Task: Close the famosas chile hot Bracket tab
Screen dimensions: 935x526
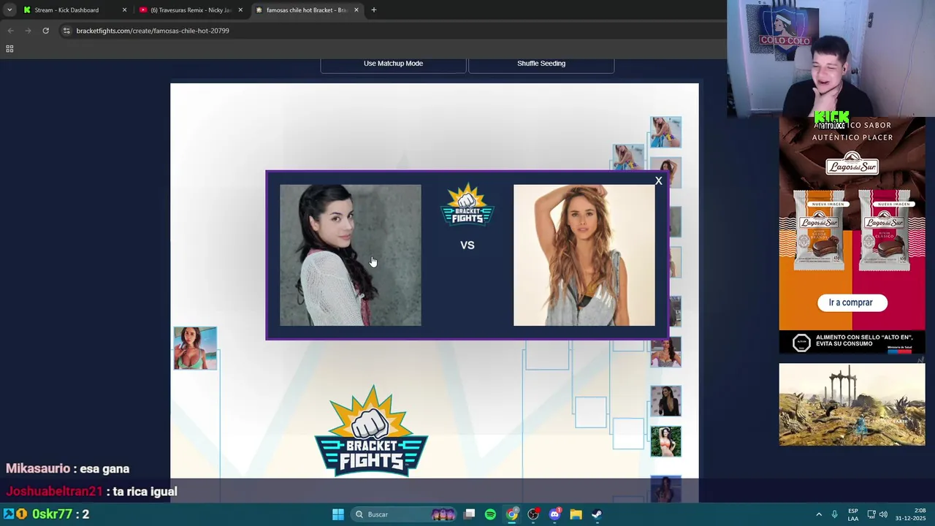Action: pyautogui.click(x=356, y=10)
